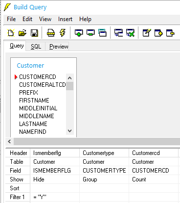Click the delete column yellow minus icon

170,33
